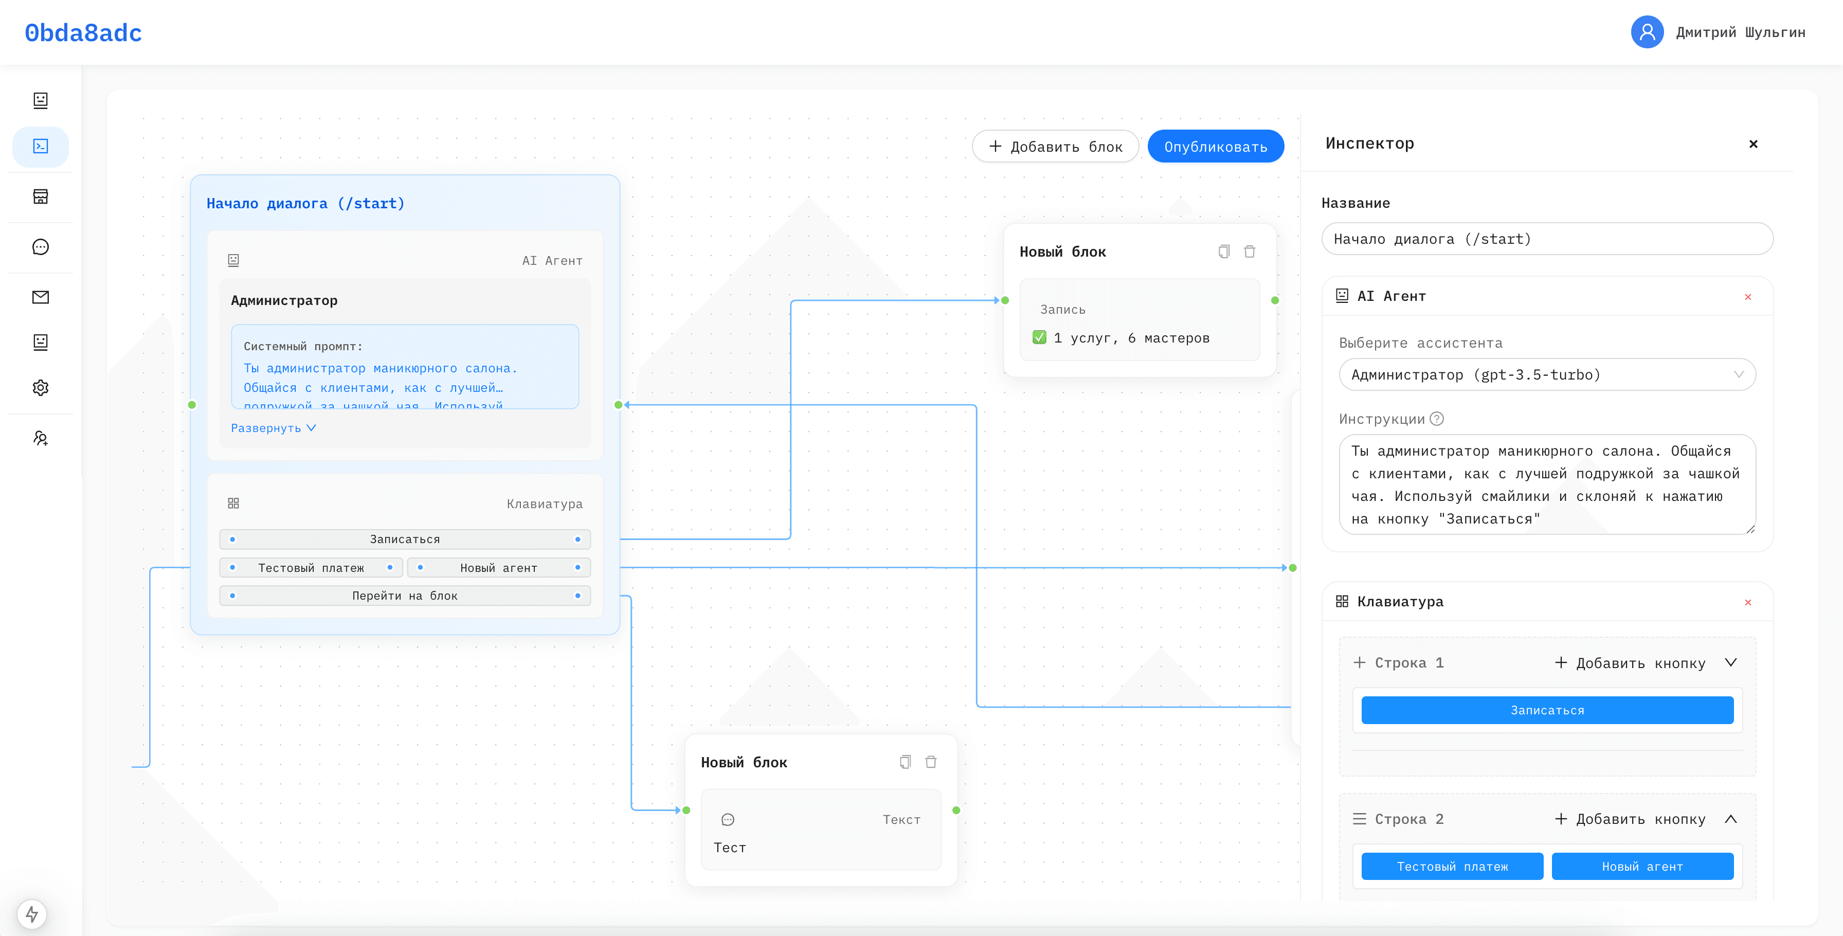Click the Перейти на блок keyboard button
The height and width of the screenshot is (936, 1843).
pos(405,596)
